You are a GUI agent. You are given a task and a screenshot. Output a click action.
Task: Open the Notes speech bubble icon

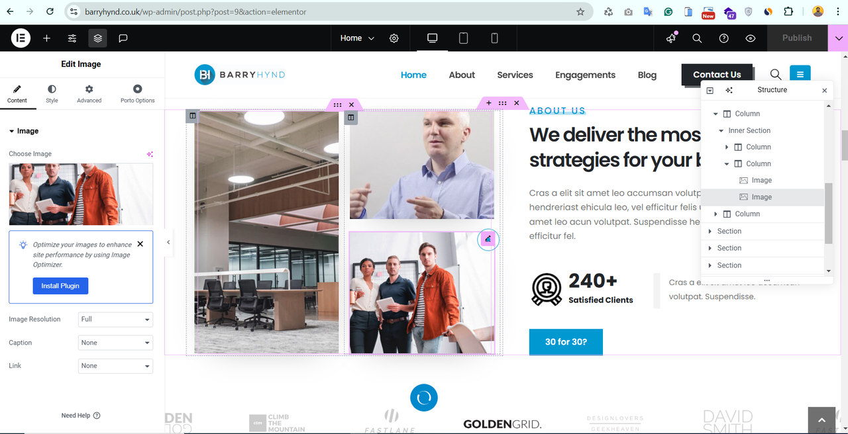tap(123, 38)
